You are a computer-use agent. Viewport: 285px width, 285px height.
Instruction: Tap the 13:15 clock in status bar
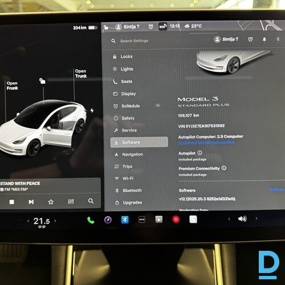(x=174, y=26)
